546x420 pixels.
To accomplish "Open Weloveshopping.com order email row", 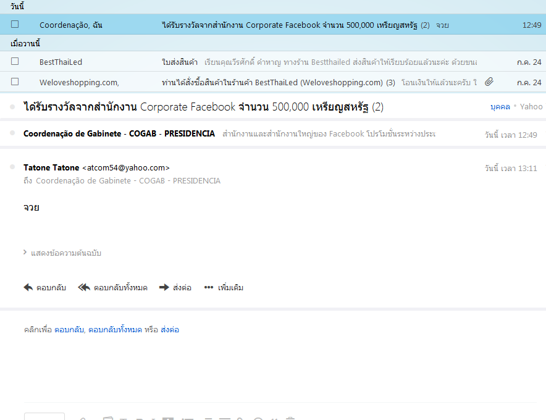I will tap(273, 82).
